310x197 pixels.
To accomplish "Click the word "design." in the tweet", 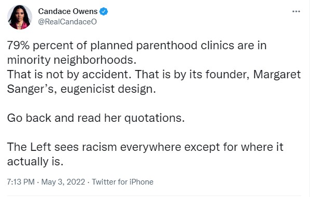I will point(137,89).
